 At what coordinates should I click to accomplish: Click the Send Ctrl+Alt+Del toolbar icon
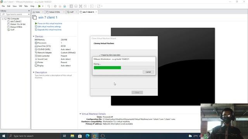click(x=48, y=6)
